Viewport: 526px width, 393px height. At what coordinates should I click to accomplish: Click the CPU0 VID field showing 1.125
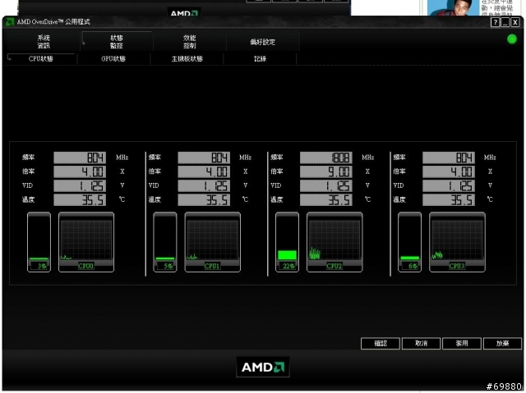point(80,185)
